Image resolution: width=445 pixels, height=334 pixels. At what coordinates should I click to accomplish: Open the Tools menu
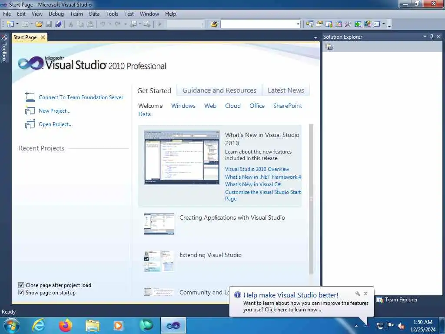pyautogui.click(x=112, y=13)
